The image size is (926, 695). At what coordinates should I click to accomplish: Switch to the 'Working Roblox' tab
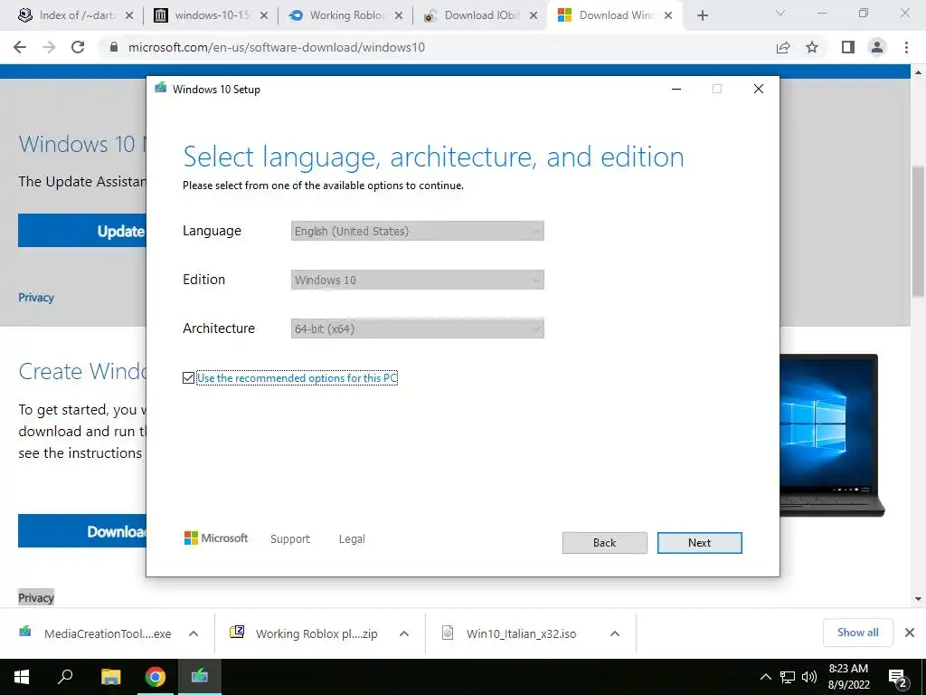pos(345,15)
